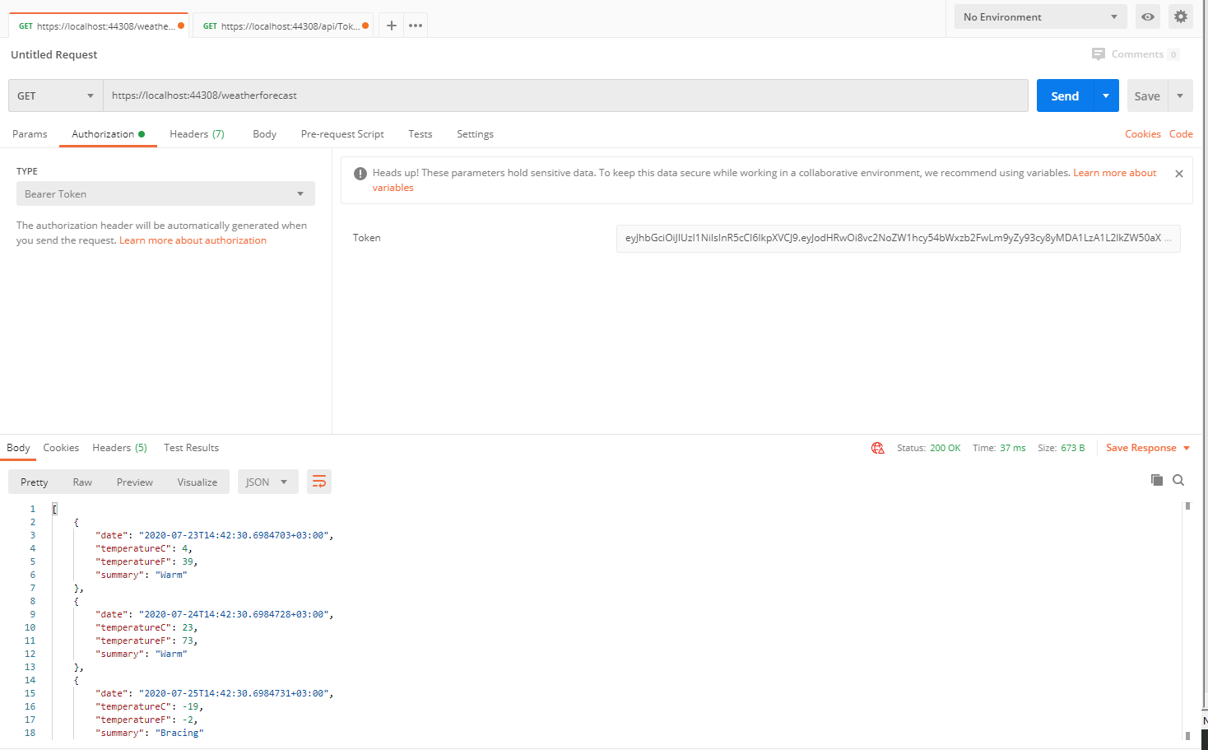
Task: Switch response view to Preview
Action: (x=135, y=482)
